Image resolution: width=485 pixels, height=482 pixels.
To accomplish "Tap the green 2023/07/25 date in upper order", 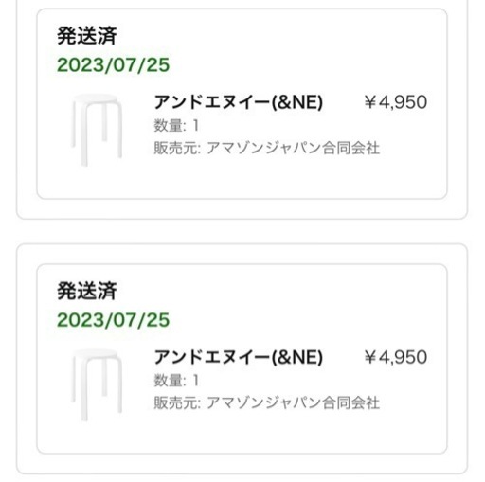I will click(113, 65).
